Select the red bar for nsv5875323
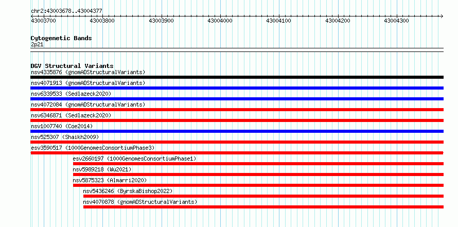Image resolution: width=458 pixels, height=227 pixels. pos(258,185)
